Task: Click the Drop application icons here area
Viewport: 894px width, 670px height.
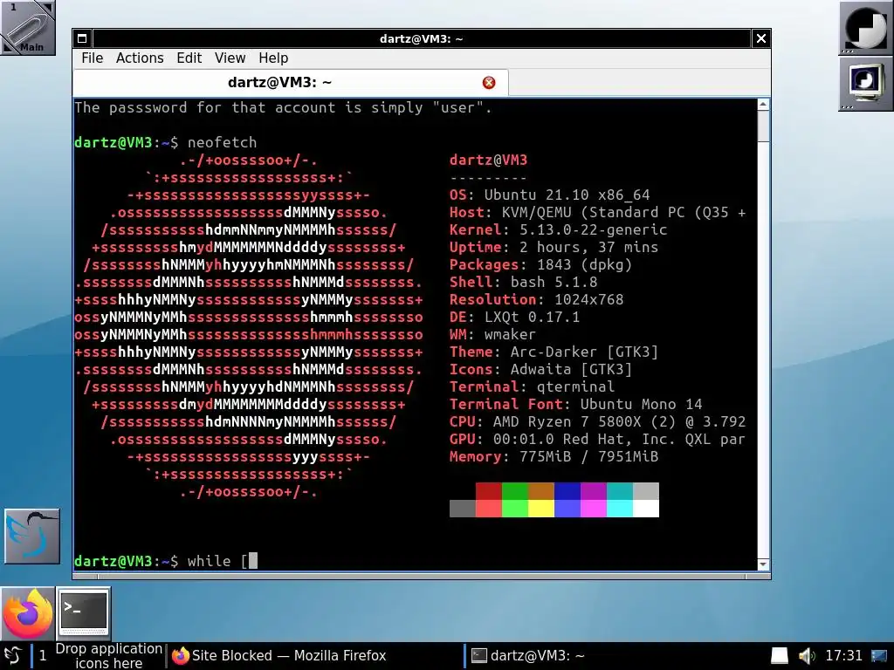Action: pos(108,655)
